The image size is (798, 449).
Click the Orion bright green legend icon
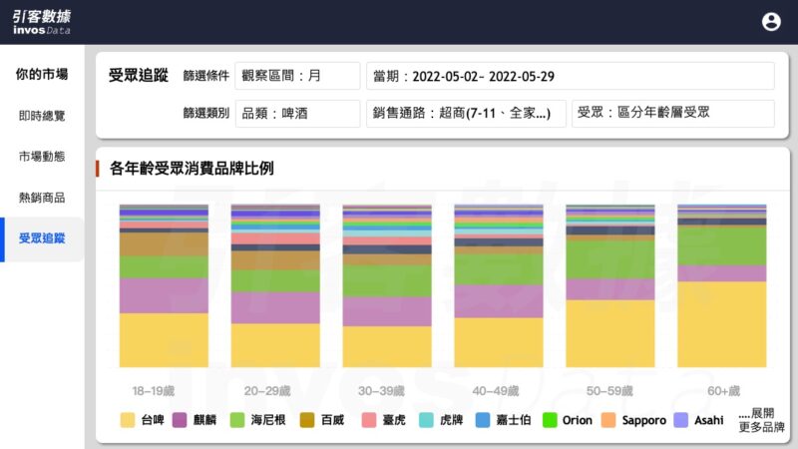(x=550, y=420)
